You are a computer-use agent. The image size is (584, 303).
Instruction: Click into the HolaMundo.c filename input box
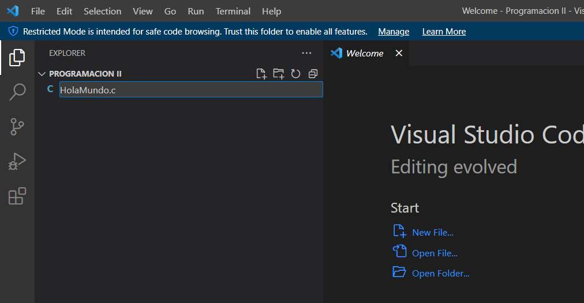[190, 89]
